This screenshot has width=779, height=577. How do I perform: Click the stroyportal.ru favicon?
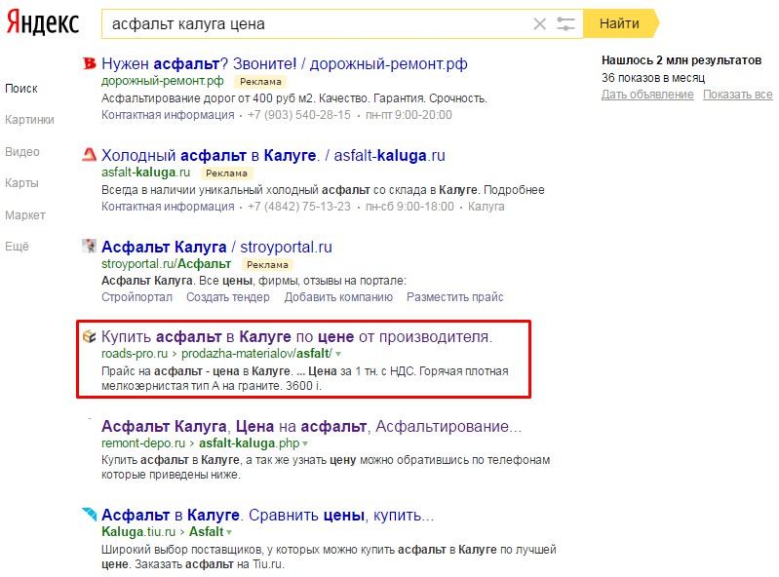click(x=89, y=246)
